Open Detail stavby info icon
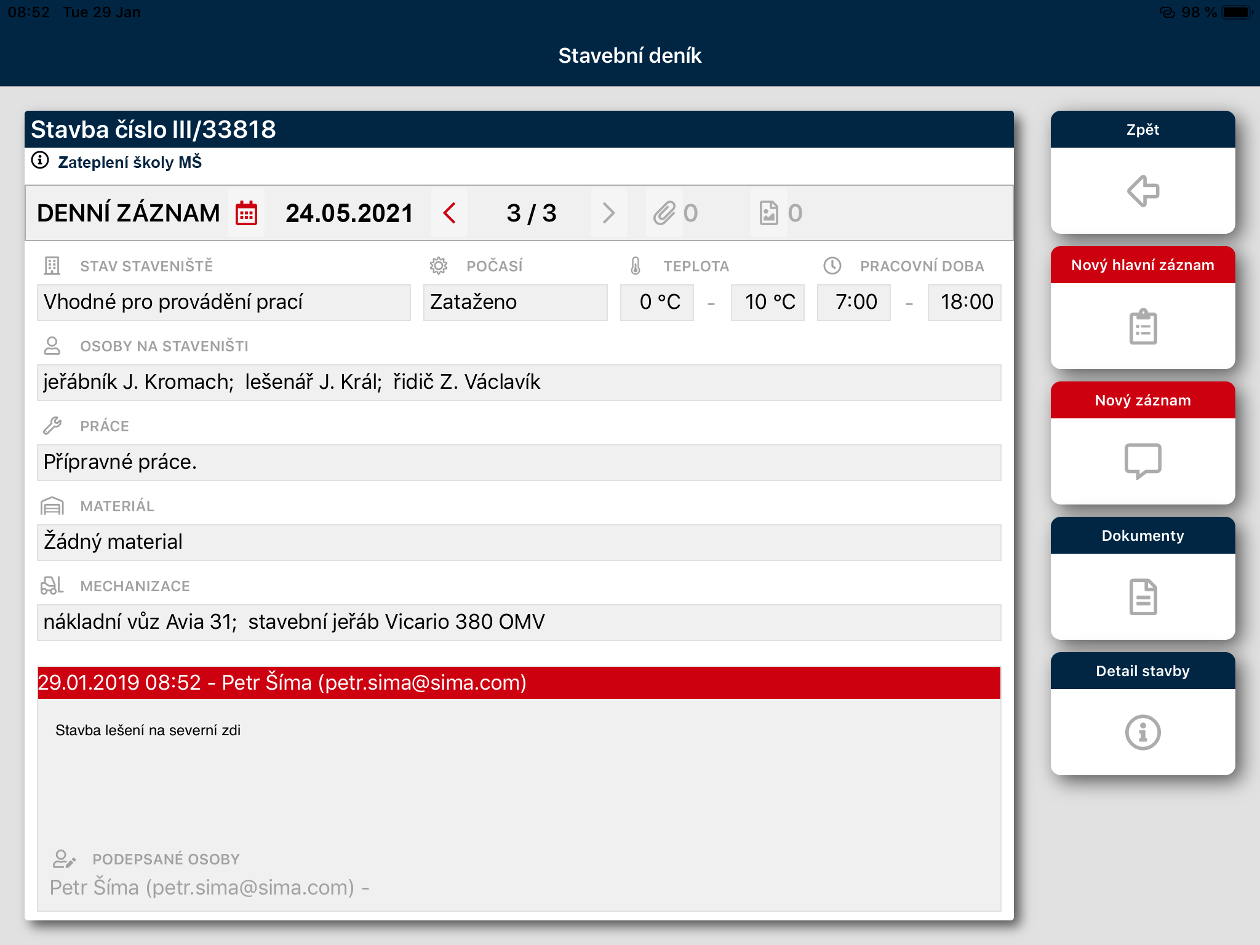 click(1142, 732)
